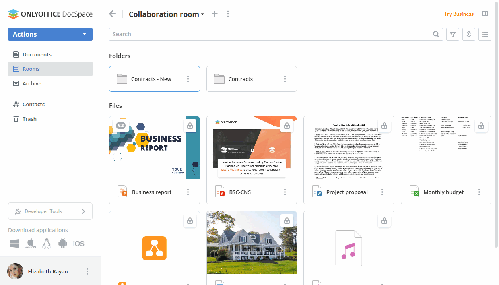The image size is (499, 285).
Task: Open Elizabeth Rayan profile menu
Action: 87,271
